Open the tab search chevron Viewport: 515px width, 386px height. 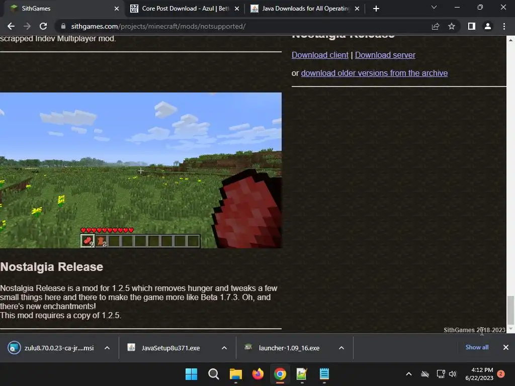click(434, 7)
